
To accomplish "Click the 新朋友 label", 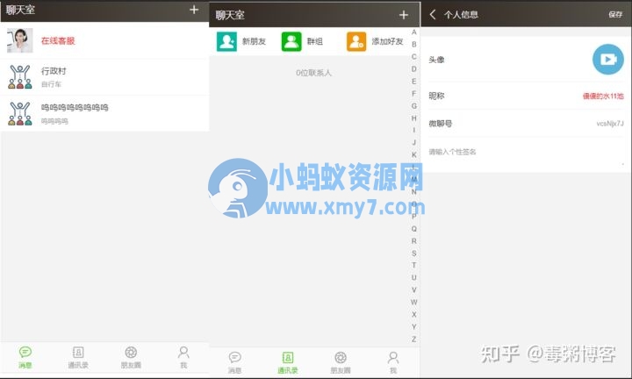I will (254, 41).
